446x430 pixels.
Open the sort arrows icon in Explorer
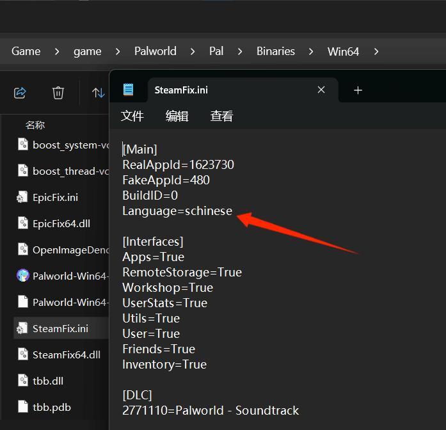click(99, 93)
